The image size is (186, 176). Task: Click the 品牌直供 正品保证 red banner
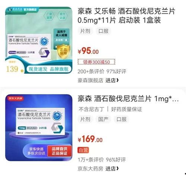click(x=60, y=151)
